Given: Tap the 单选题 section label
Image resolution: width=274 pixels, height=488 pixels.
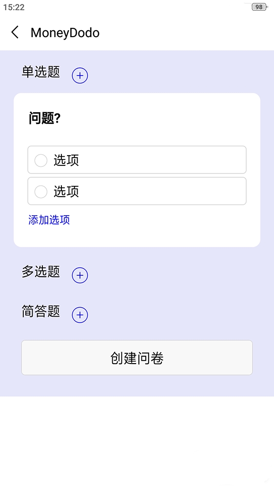Looking at the screenshot, I should [x=41, y=72].
